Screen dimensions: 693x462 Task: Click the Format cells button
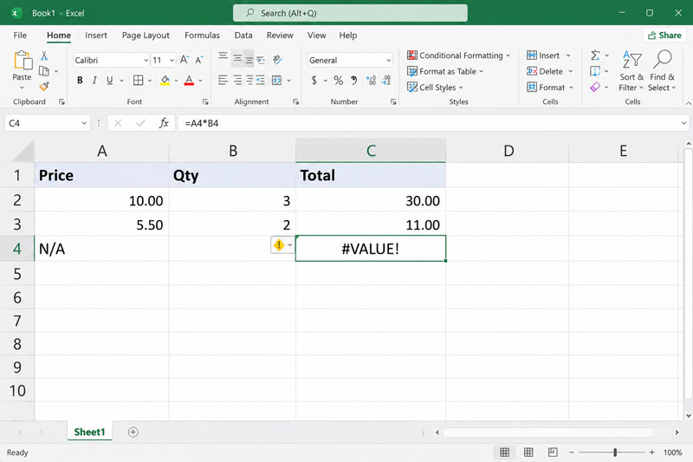550,87
